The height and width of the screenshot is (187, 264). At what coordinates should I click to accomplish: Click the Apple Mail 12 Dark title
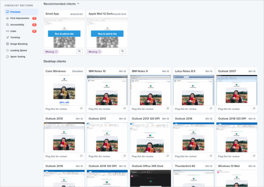click(100, 14)
